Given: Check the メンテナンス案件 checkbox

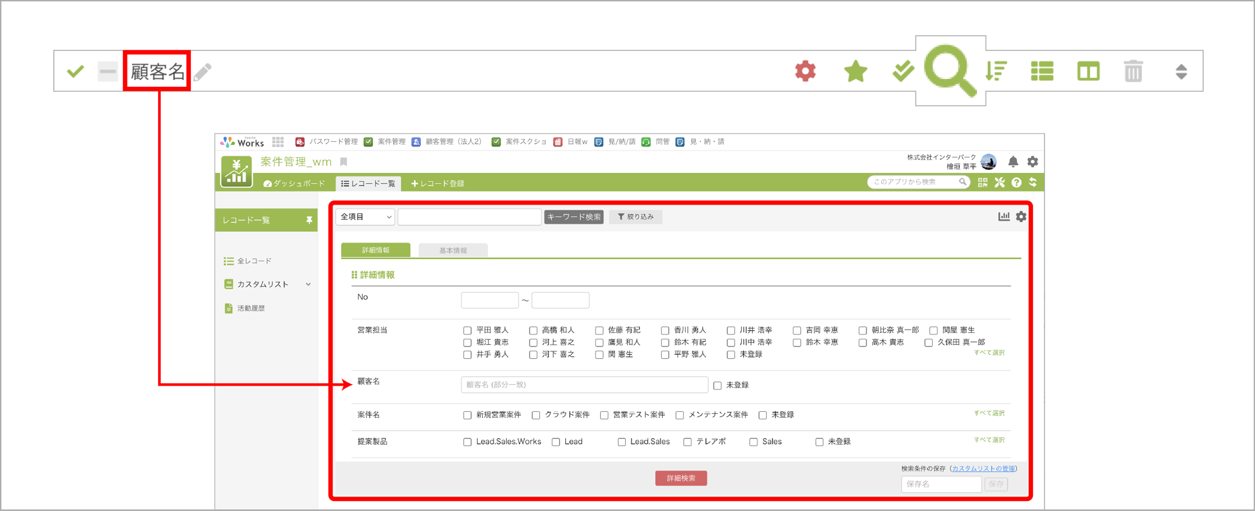Looking at the screenshot, I should (679, 415).
